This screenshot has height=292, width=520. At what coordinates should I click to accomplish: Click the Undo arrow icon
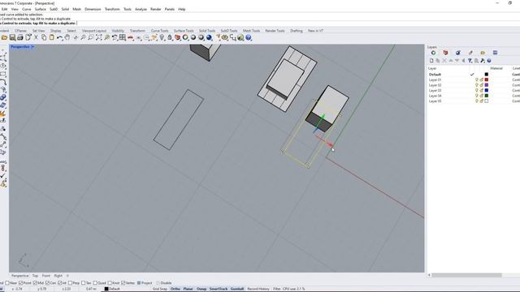(59, 38)
